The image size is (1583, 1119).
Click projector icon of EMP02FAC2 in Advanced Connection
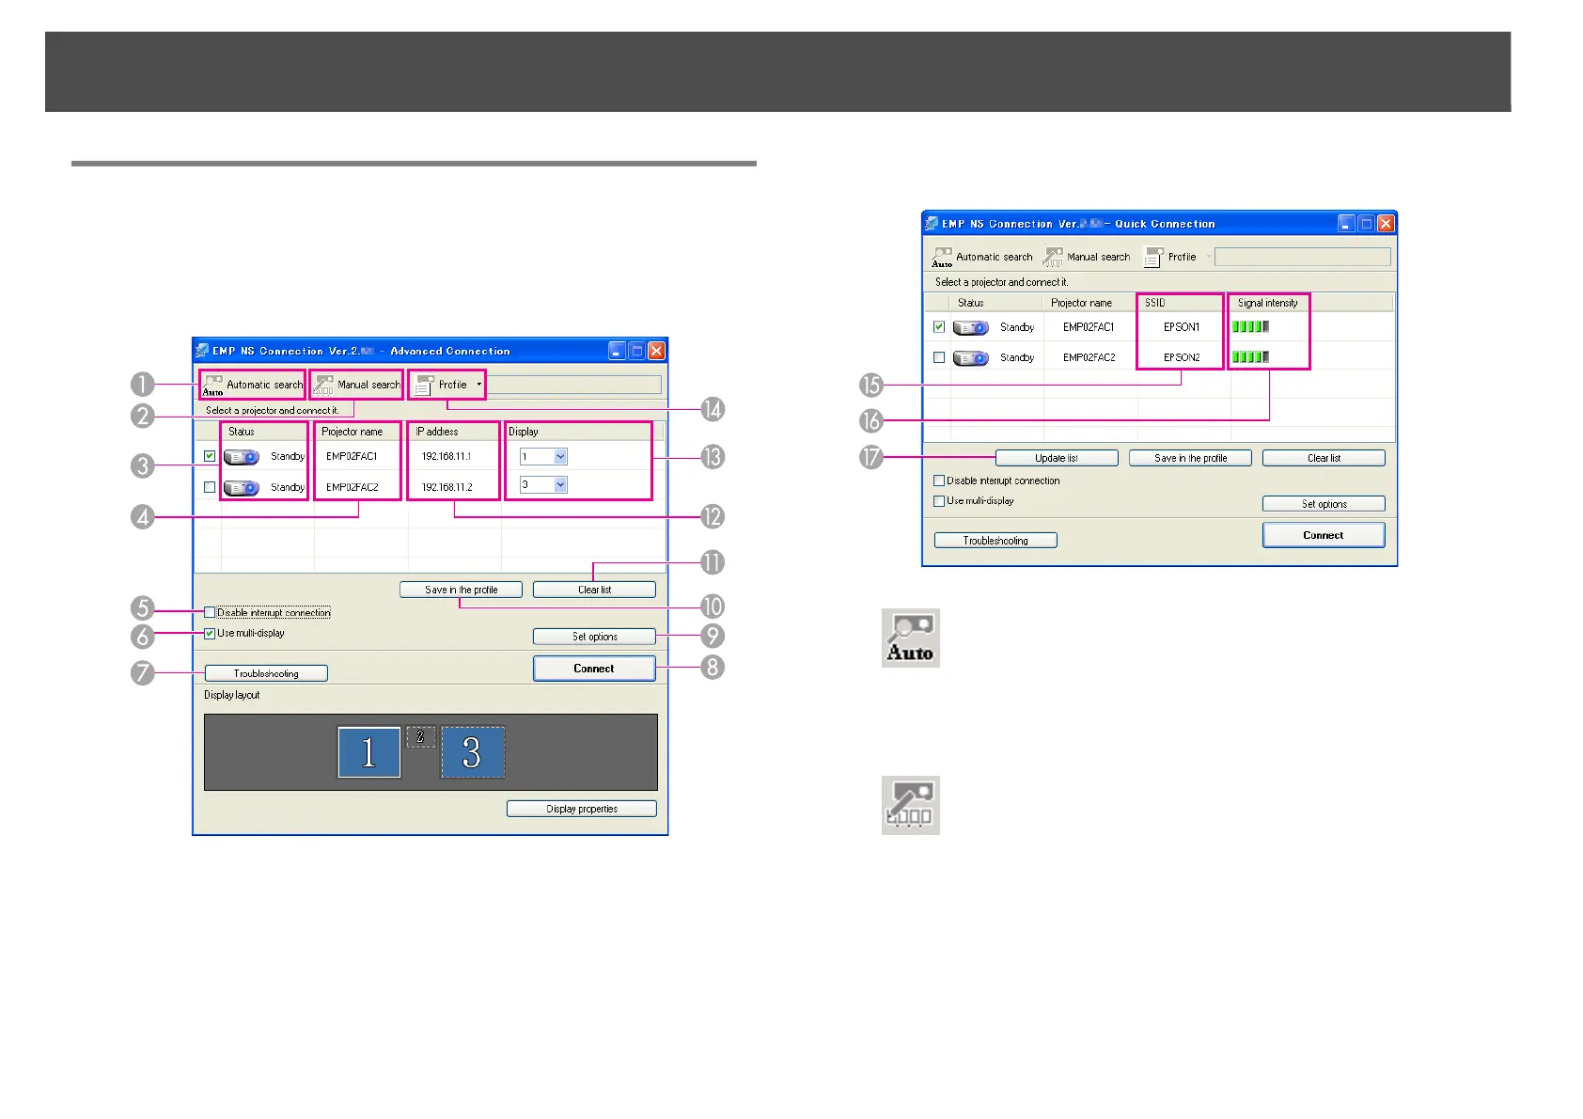tap(241, 488)
